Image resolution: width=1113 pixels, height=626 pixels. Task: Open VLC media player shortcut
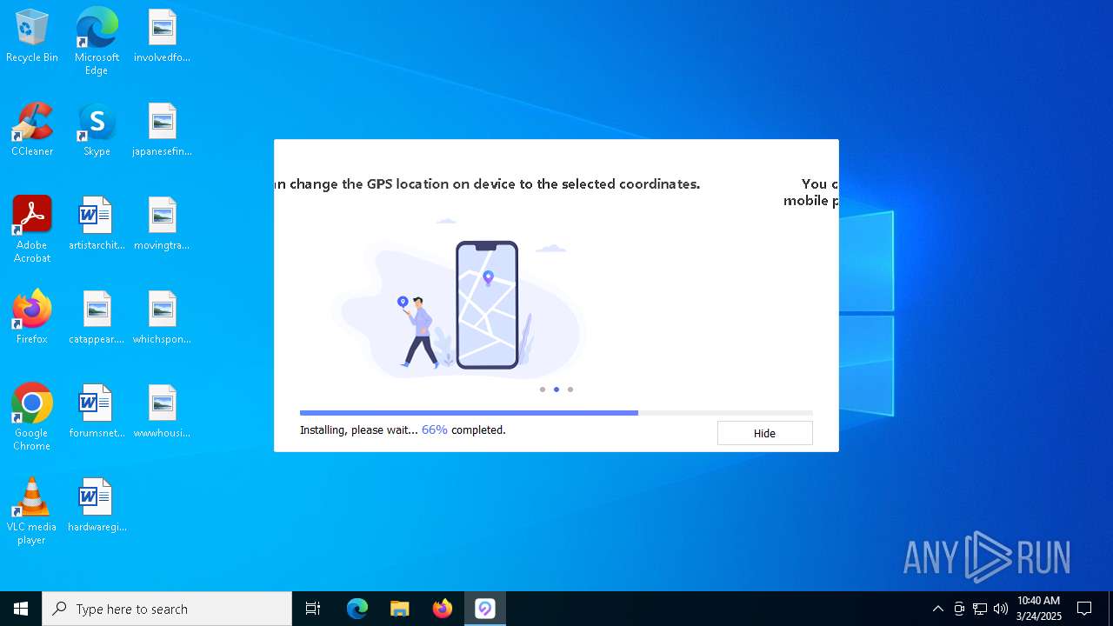[x=32, y=511]
